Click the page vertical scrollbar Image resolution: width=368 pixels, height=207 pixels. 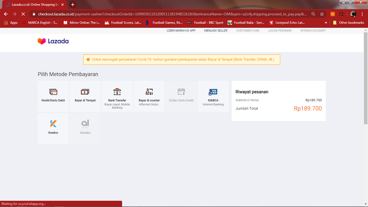(366, 78)
